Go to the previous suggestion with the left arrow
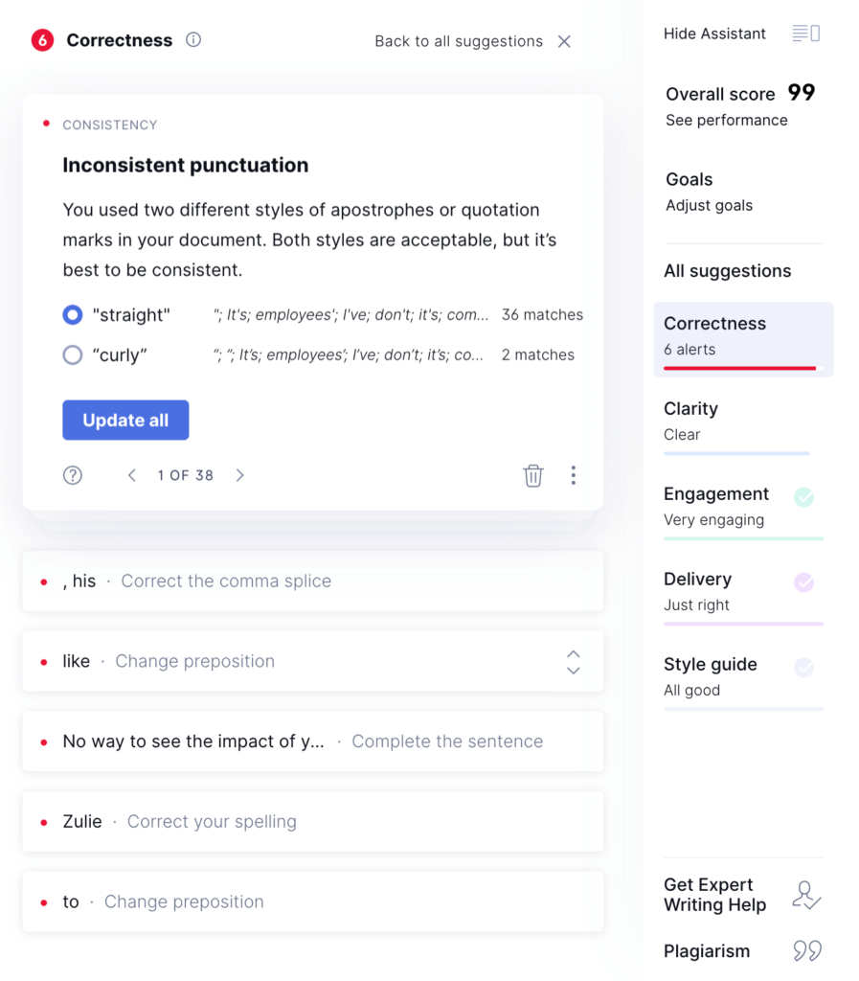 tap(132, 475)
